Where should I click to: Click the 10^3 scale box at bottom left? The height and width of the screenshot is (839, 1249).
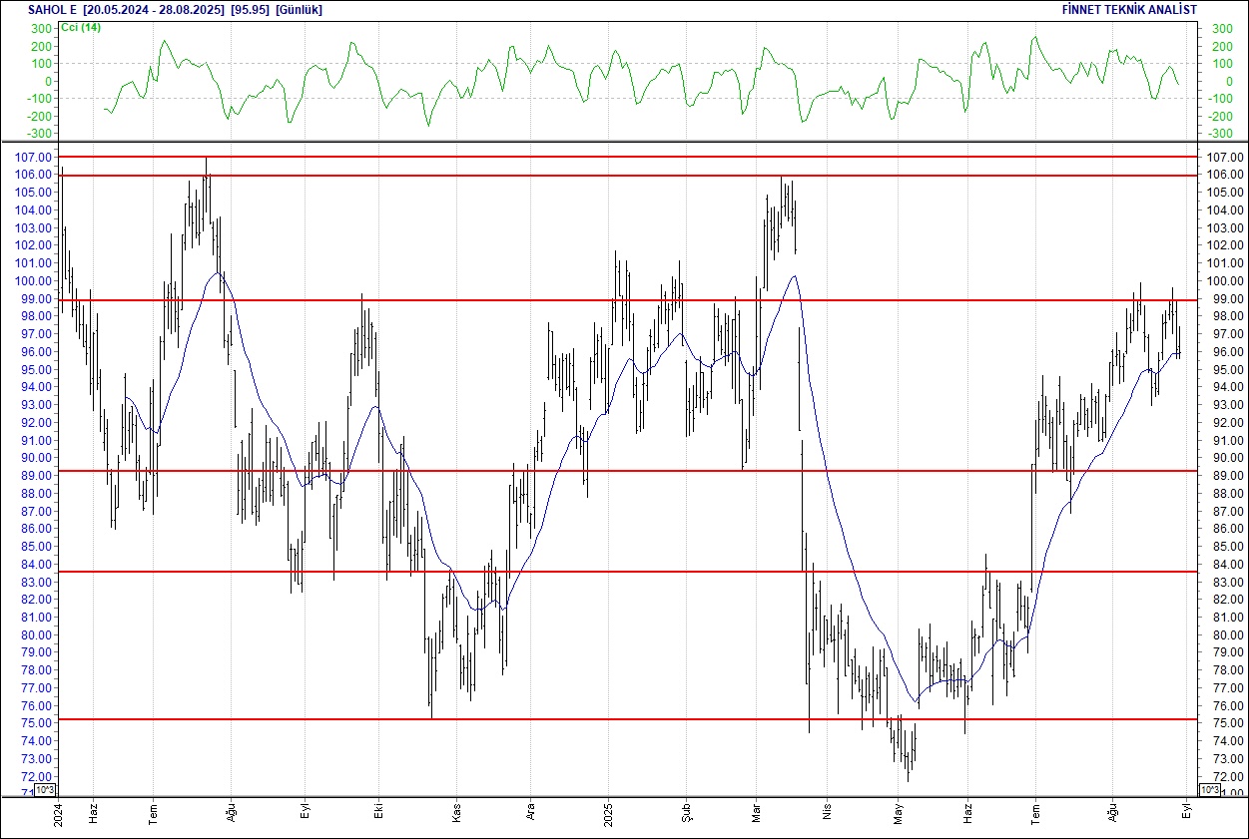45,790
